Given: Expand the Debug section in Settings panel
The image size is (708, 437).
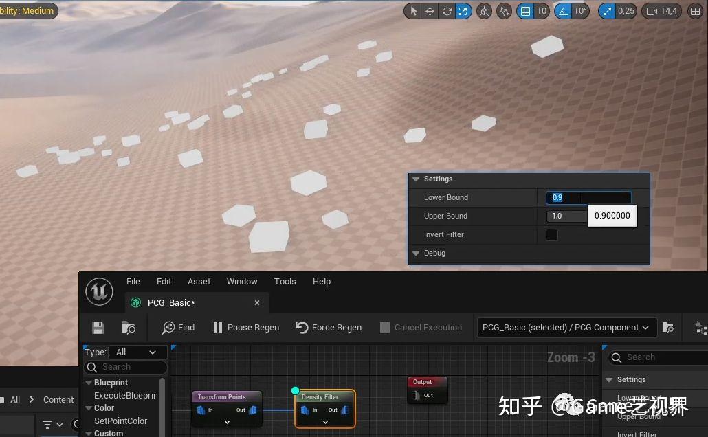Looking at the screenshot, I should [416, 253].
